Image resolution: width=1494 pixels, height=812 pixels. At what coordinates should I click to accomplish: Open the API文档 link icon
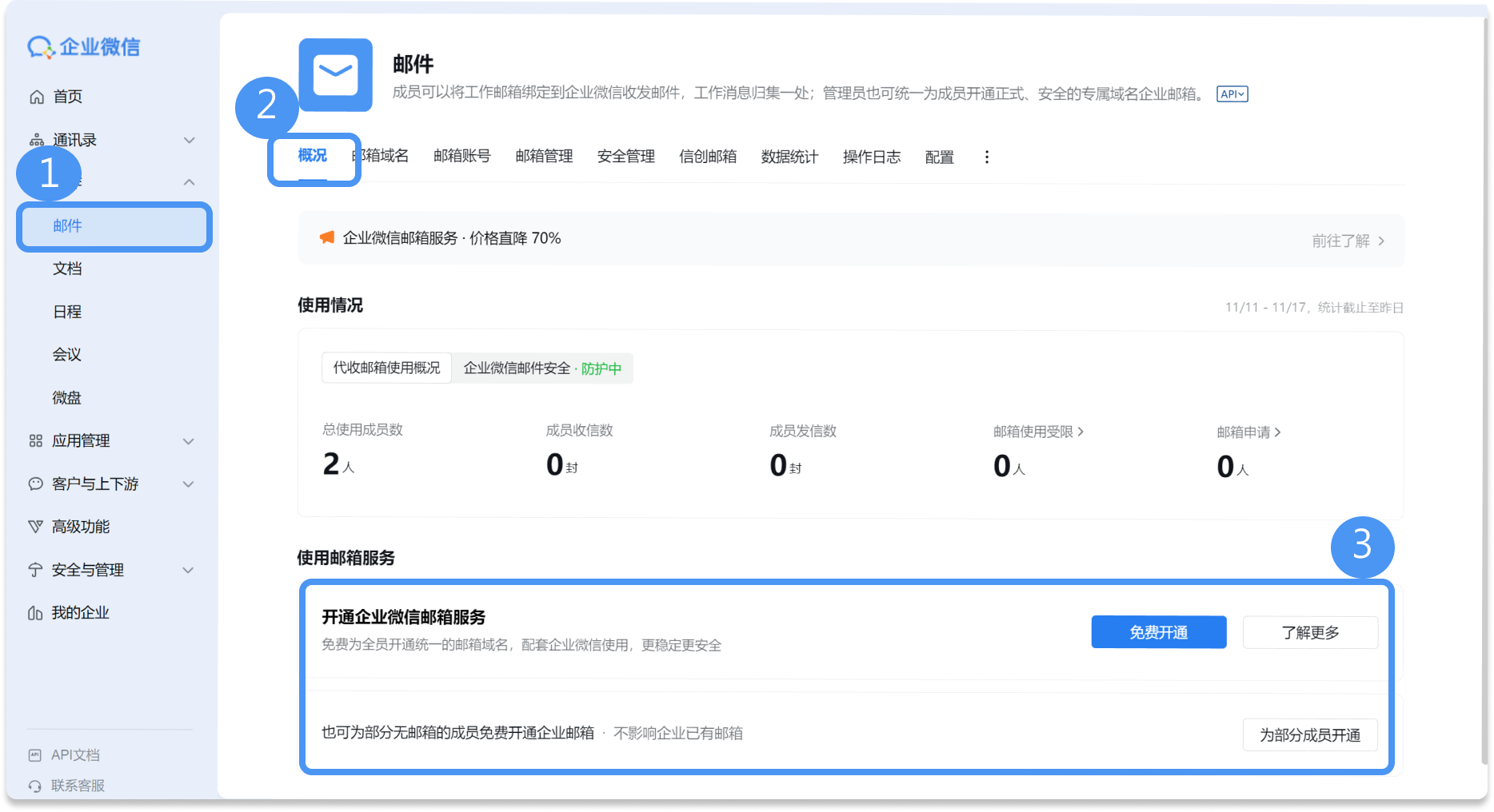click(34, 755)
